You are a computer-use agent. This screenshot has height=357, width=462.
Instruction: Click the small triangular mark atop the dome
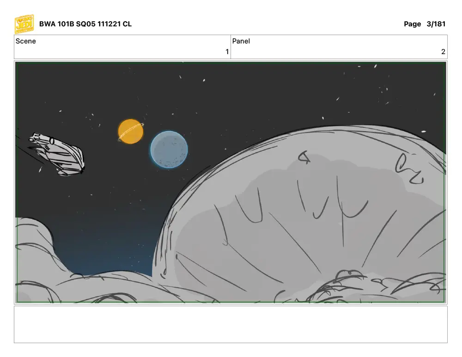[x=304, y=157]
